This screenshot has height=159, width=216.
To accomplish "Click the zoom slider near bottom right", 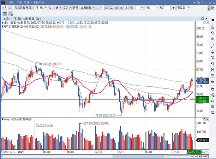I will (175, 156).
